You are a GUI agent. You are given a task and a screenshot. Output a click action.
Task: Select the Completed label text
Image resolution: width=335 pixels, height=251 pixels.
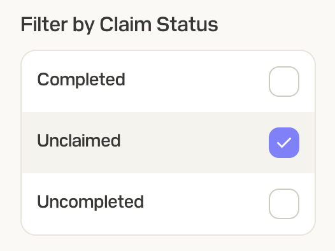pyautogui.click(x=81, y=80)
